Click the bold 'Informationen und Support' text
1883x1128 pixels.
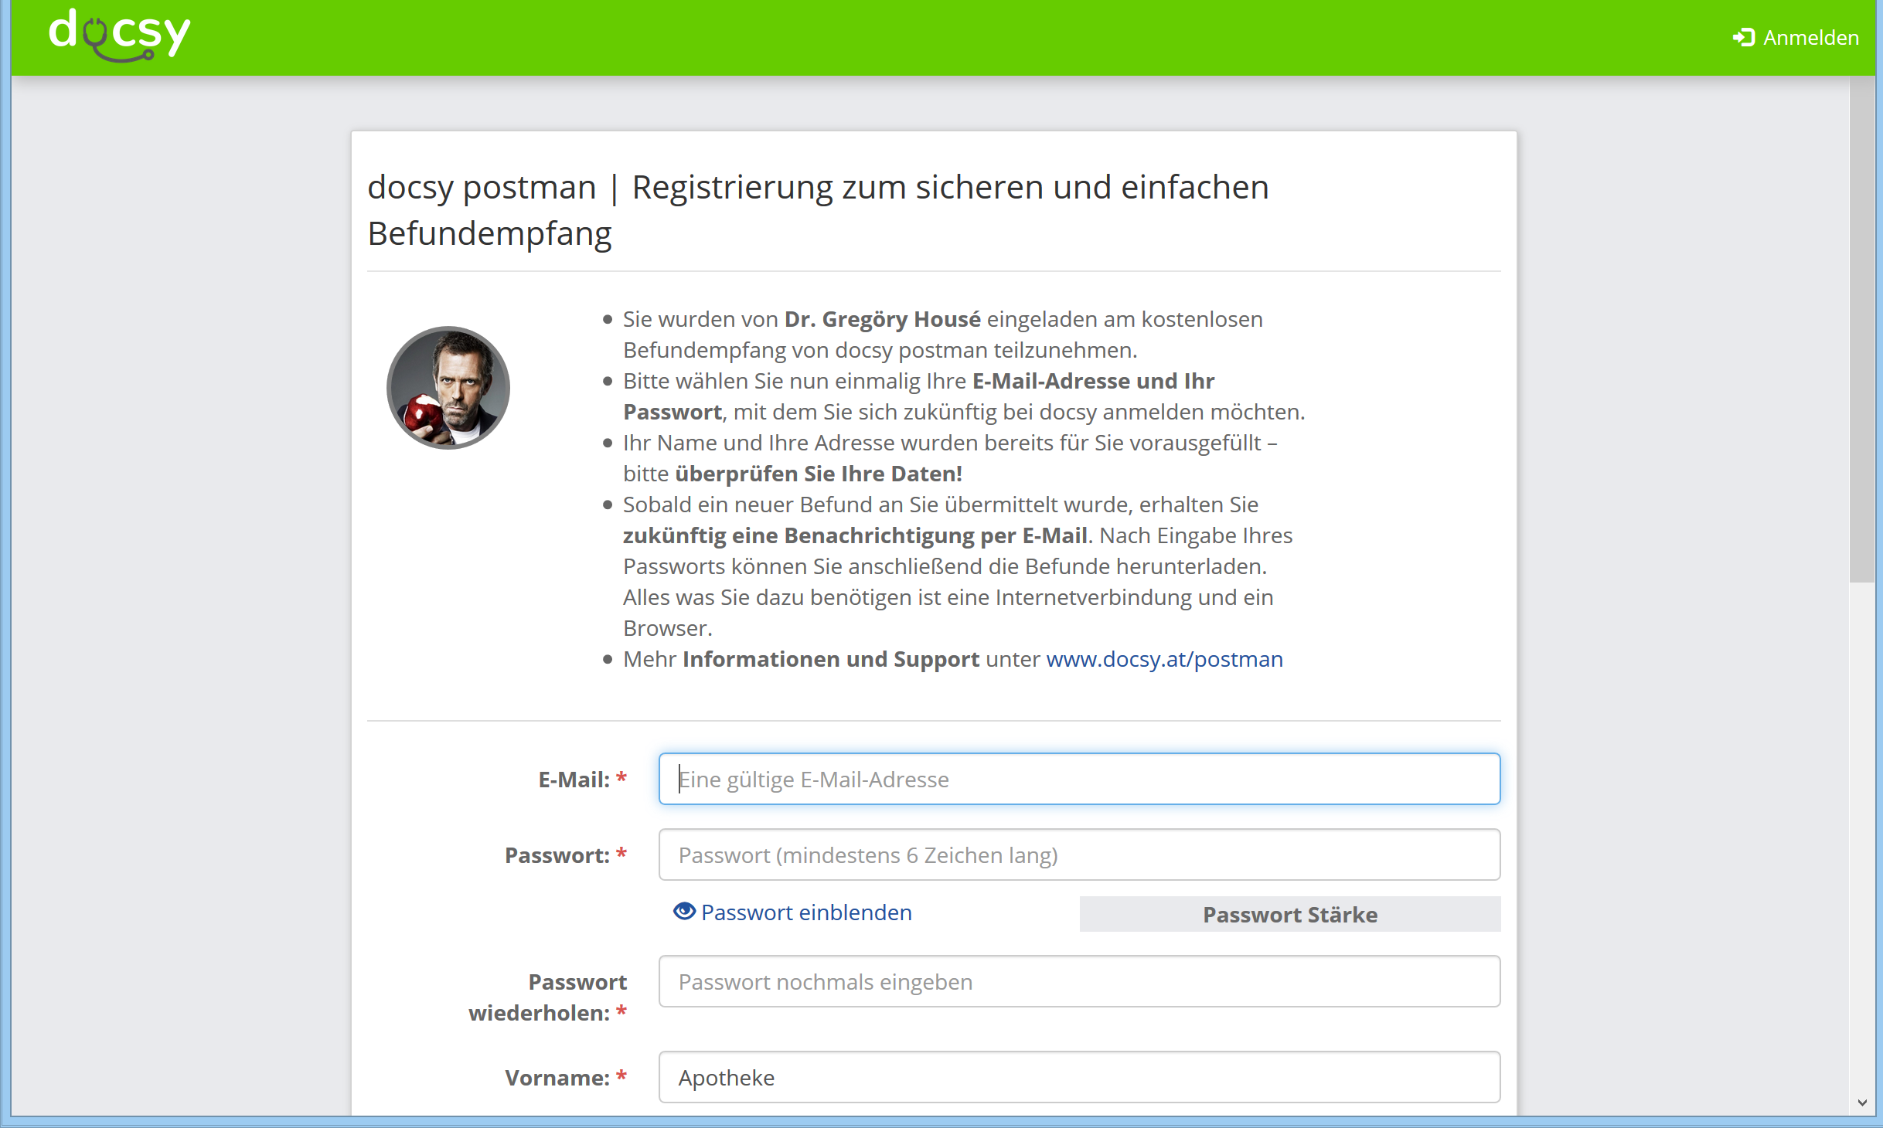(831, 659)
